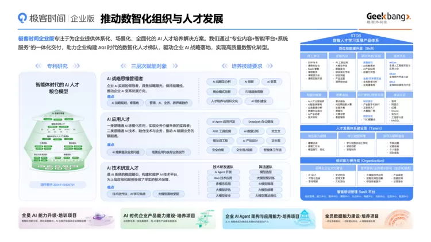Click the STOS pyramid roof header
The height and width of the screenshot is (242, 431).
pyautogui.click(x=356, y=40)
